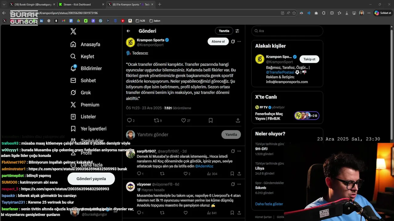Viewport: 394px width, 221px height.
Task: Open Keşfet in the sidebar
Action: pyautogui.click(x=82, y=56)
